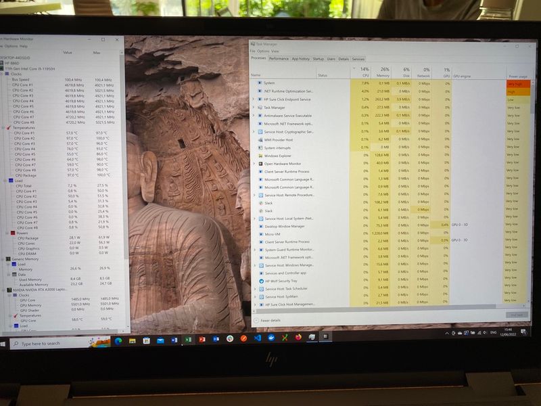The image size is (541, 406).
Task: Open Options menu in Hardware Monitor
Action: [x=11, y=46]
